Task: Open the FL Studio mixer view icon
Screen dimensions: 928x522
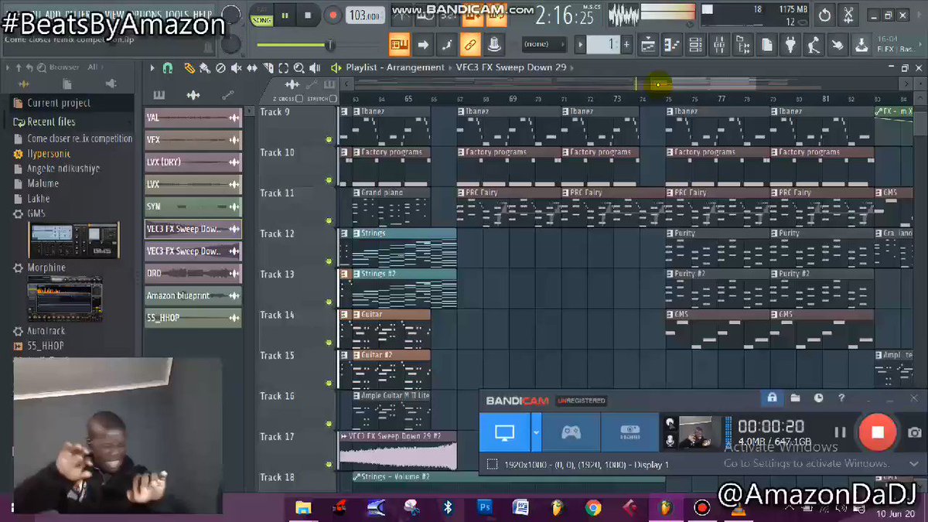Action: [x=720, y=45]
